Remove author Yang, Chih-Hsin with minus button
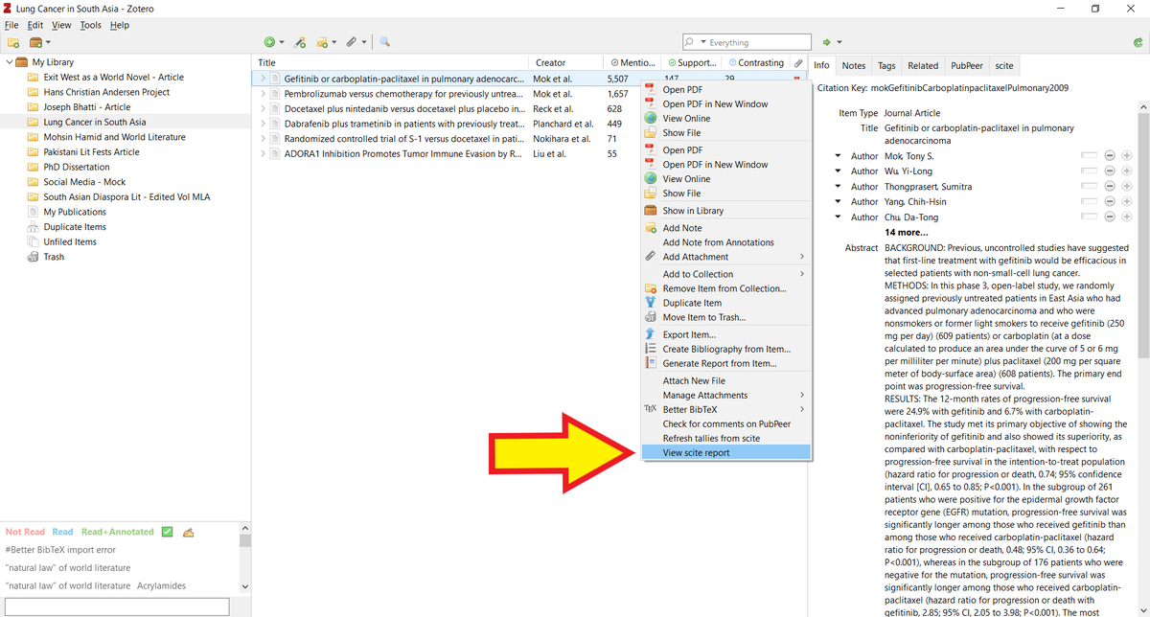The width and height of the screenshot is (1150, 617). coord(1110,202)
